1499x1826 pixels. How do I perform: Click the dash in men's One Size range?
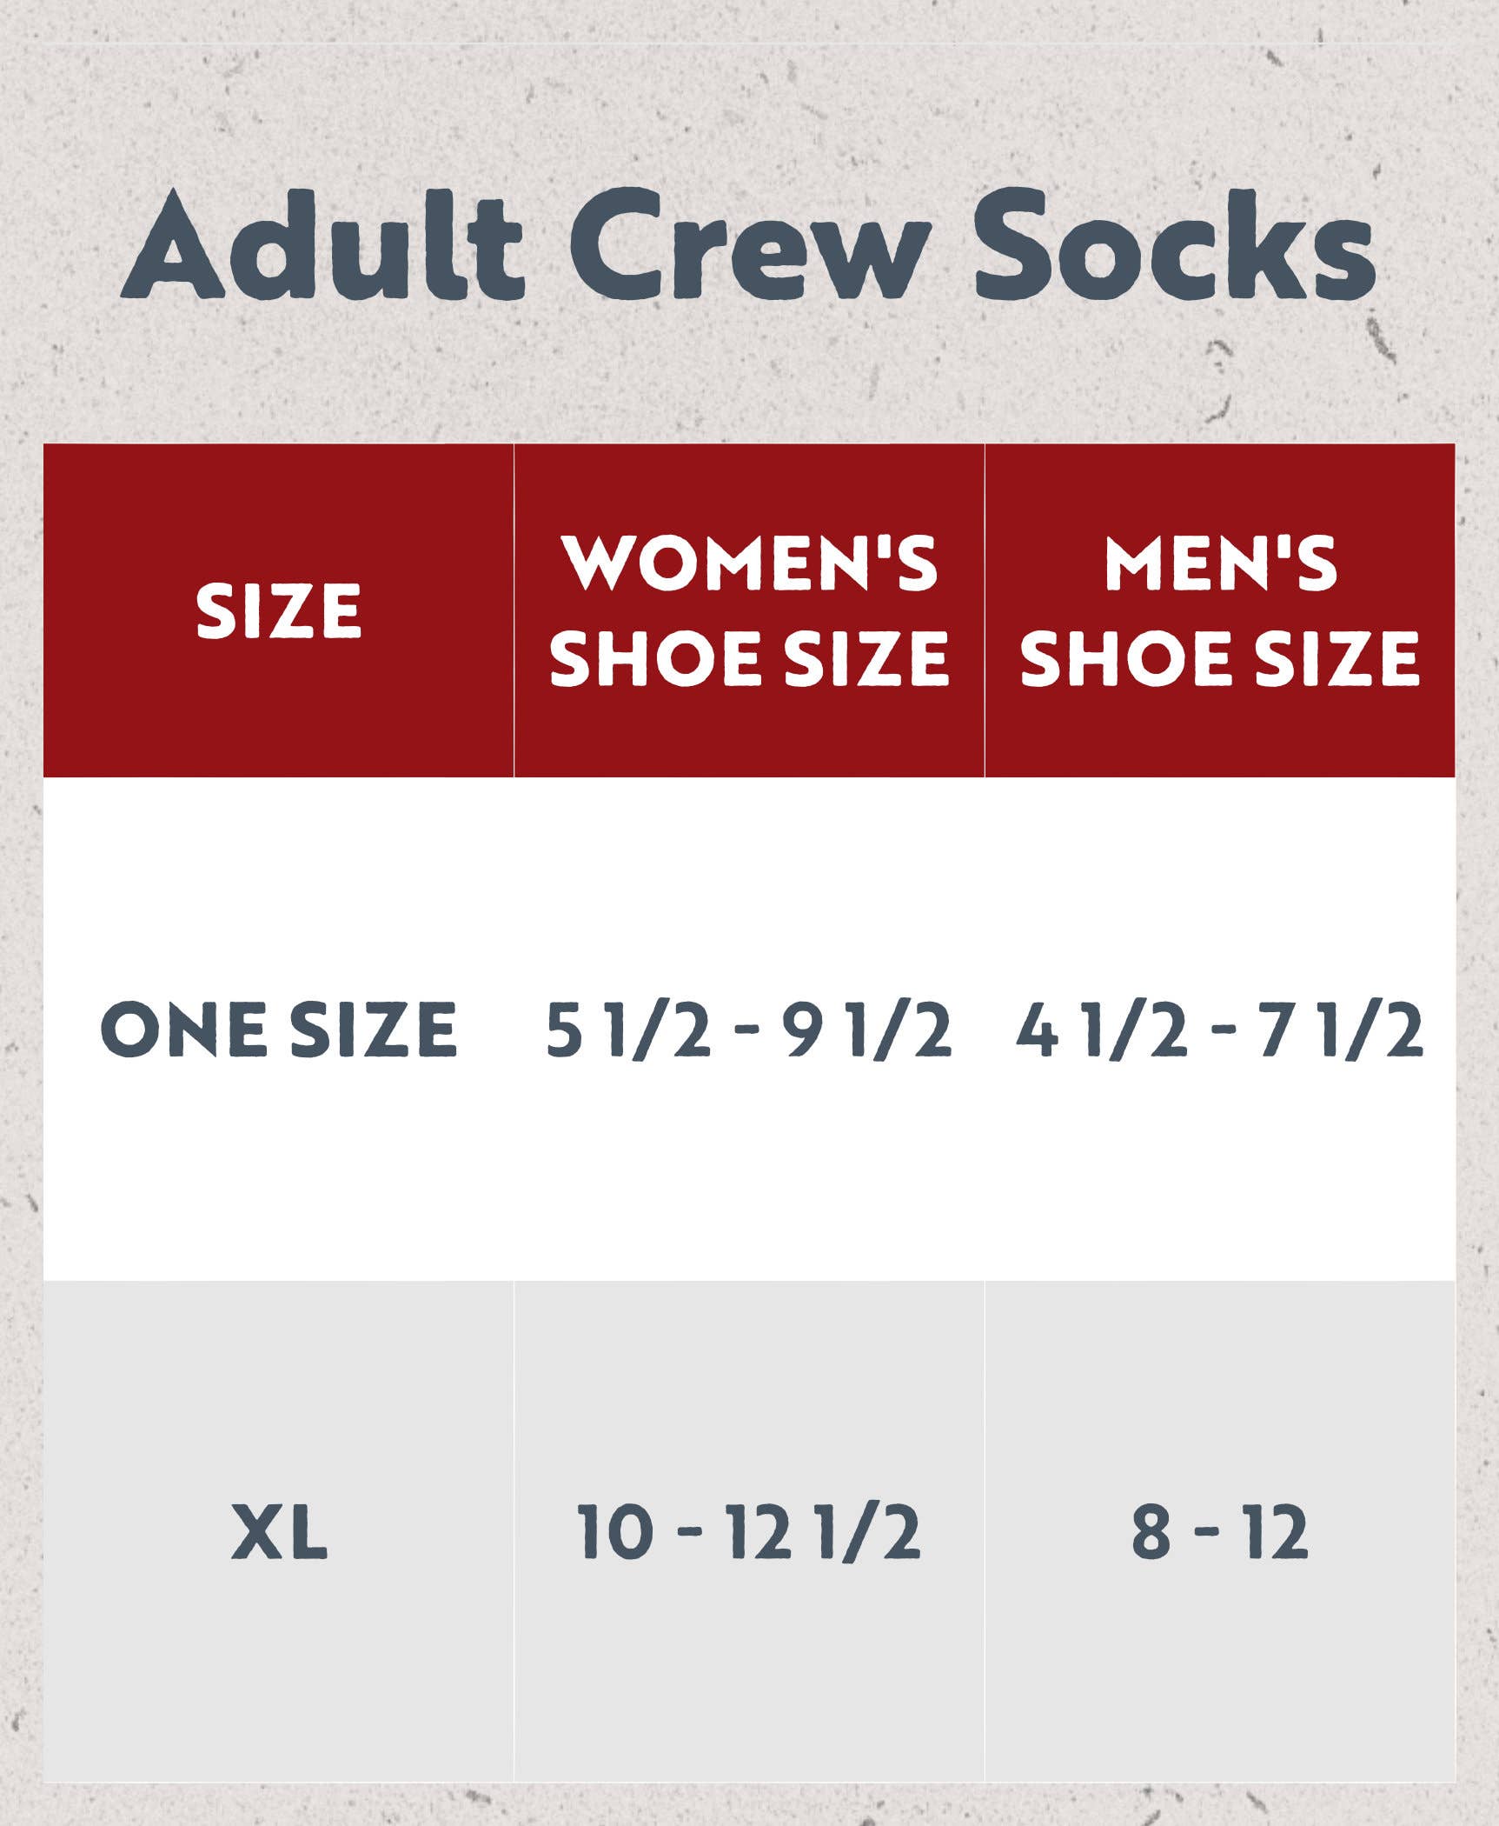pos(1223,1029)
